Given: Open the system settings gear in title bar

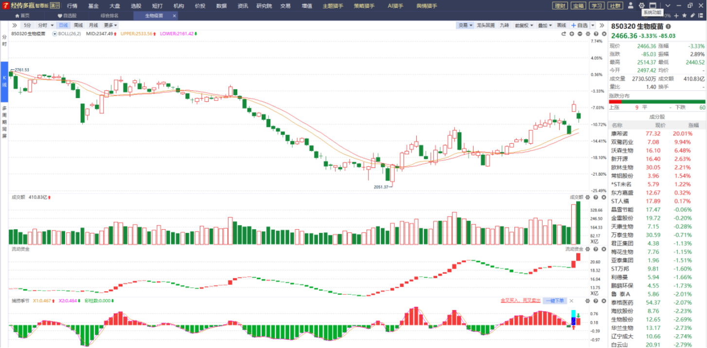Looking at the screenshot, I should click(x=642, y=5).
